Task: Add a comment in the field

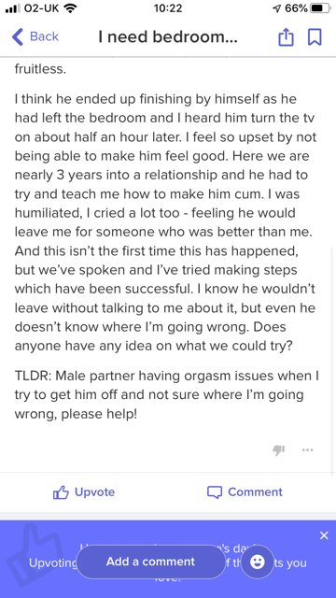Action: (x=151, y=562)
